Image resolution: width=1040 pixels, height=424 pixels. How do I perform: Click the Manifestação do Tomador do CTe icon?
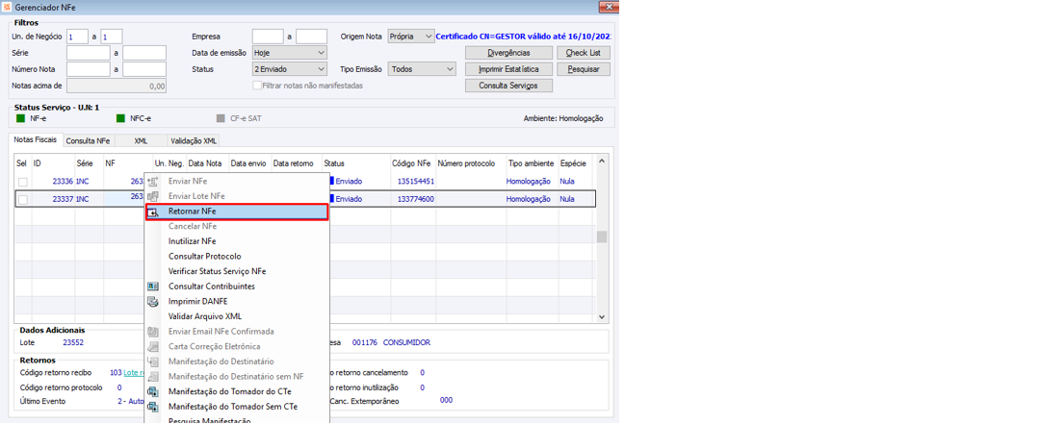[153, 391]
